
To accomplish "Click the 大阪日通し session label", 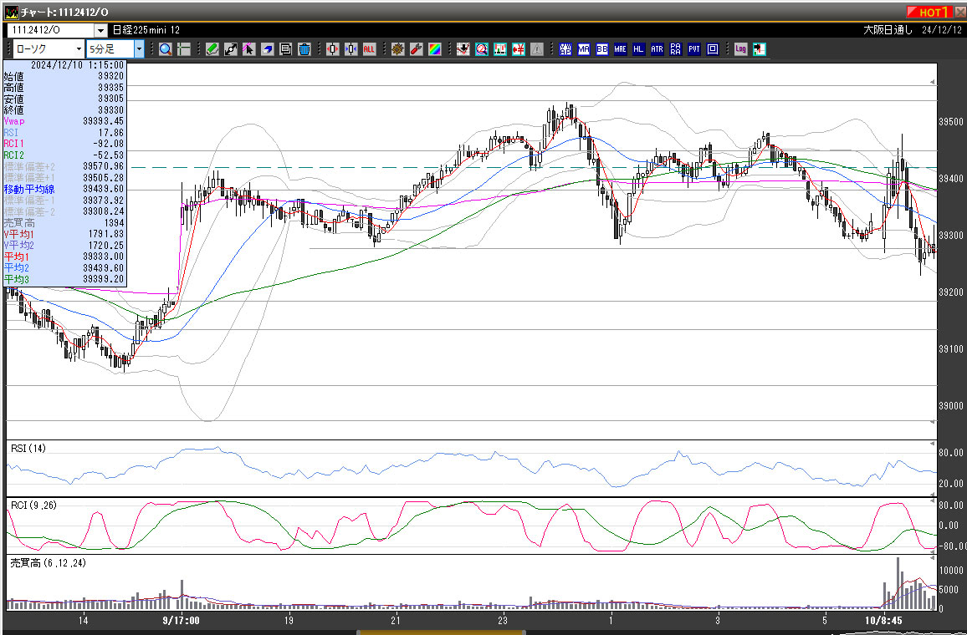I will point(888,30).
